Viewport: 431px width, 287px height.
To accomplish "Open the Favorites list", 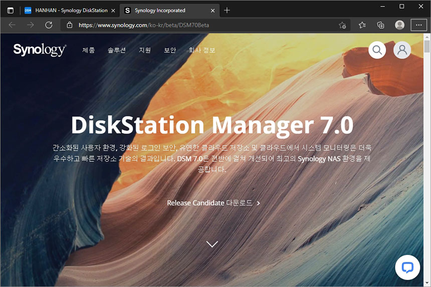I will pyautogui.click(x=362, y=25).
